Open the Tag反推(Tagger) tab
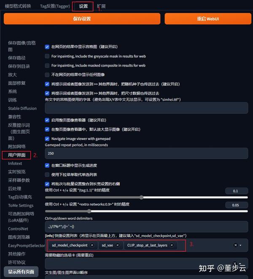This screenshot has height=279, width=253. pyautogui.click(x=55, y=6)
